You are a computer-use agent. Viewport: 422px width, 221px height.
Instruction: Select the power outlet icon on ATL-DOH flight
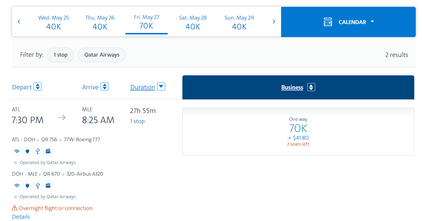(x=27, y=151)
